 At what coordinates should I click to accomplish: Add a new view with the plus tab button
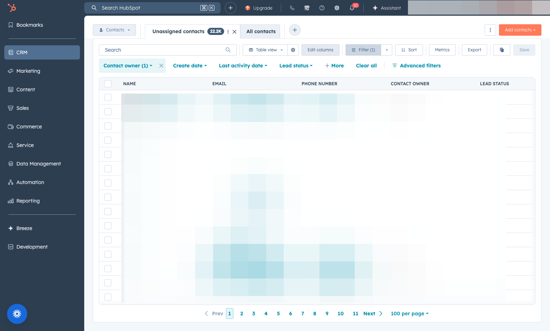[x=295, y=30]
